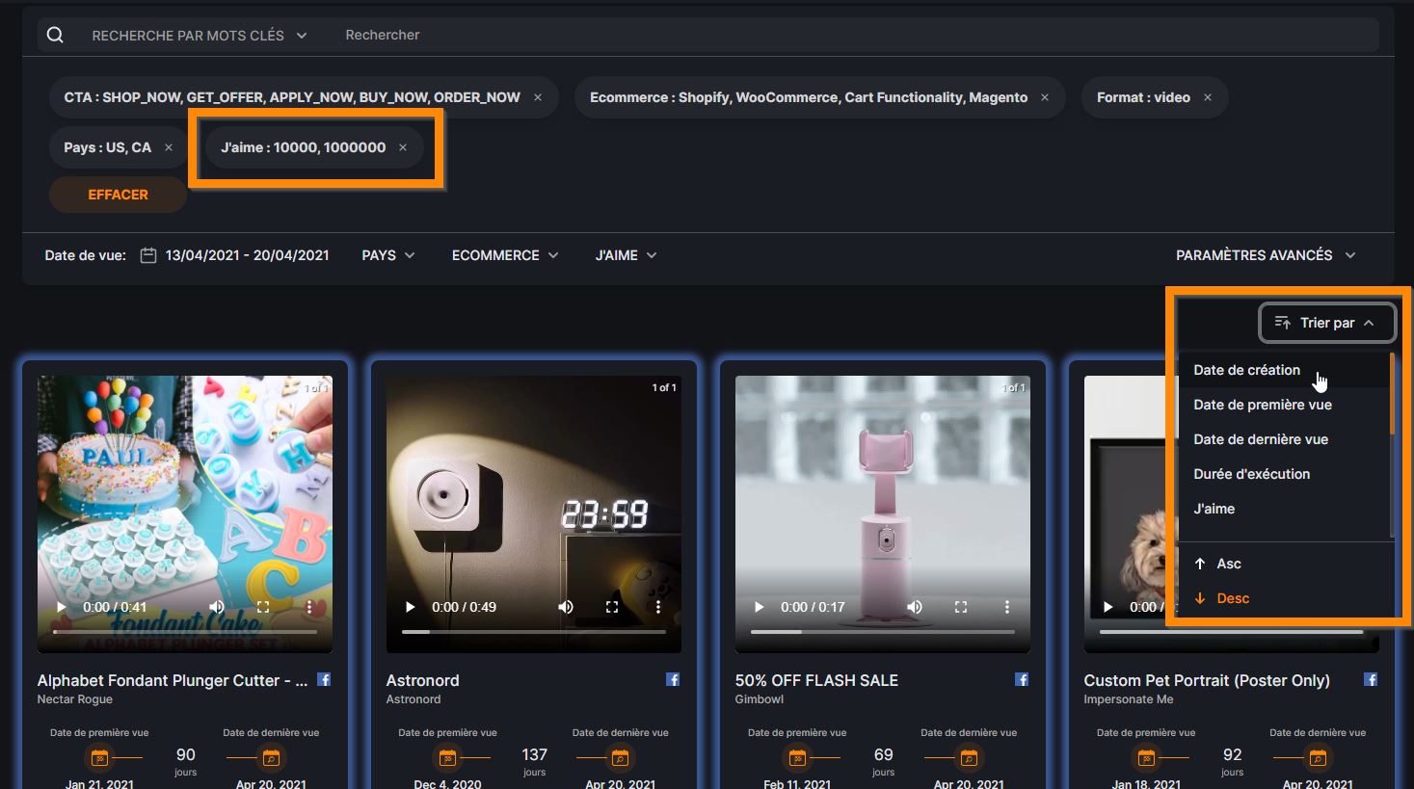Collapse the 'Trier par' dropdown
Viewport: 1414px width, 789px height.
click(x=1327, y=323)
